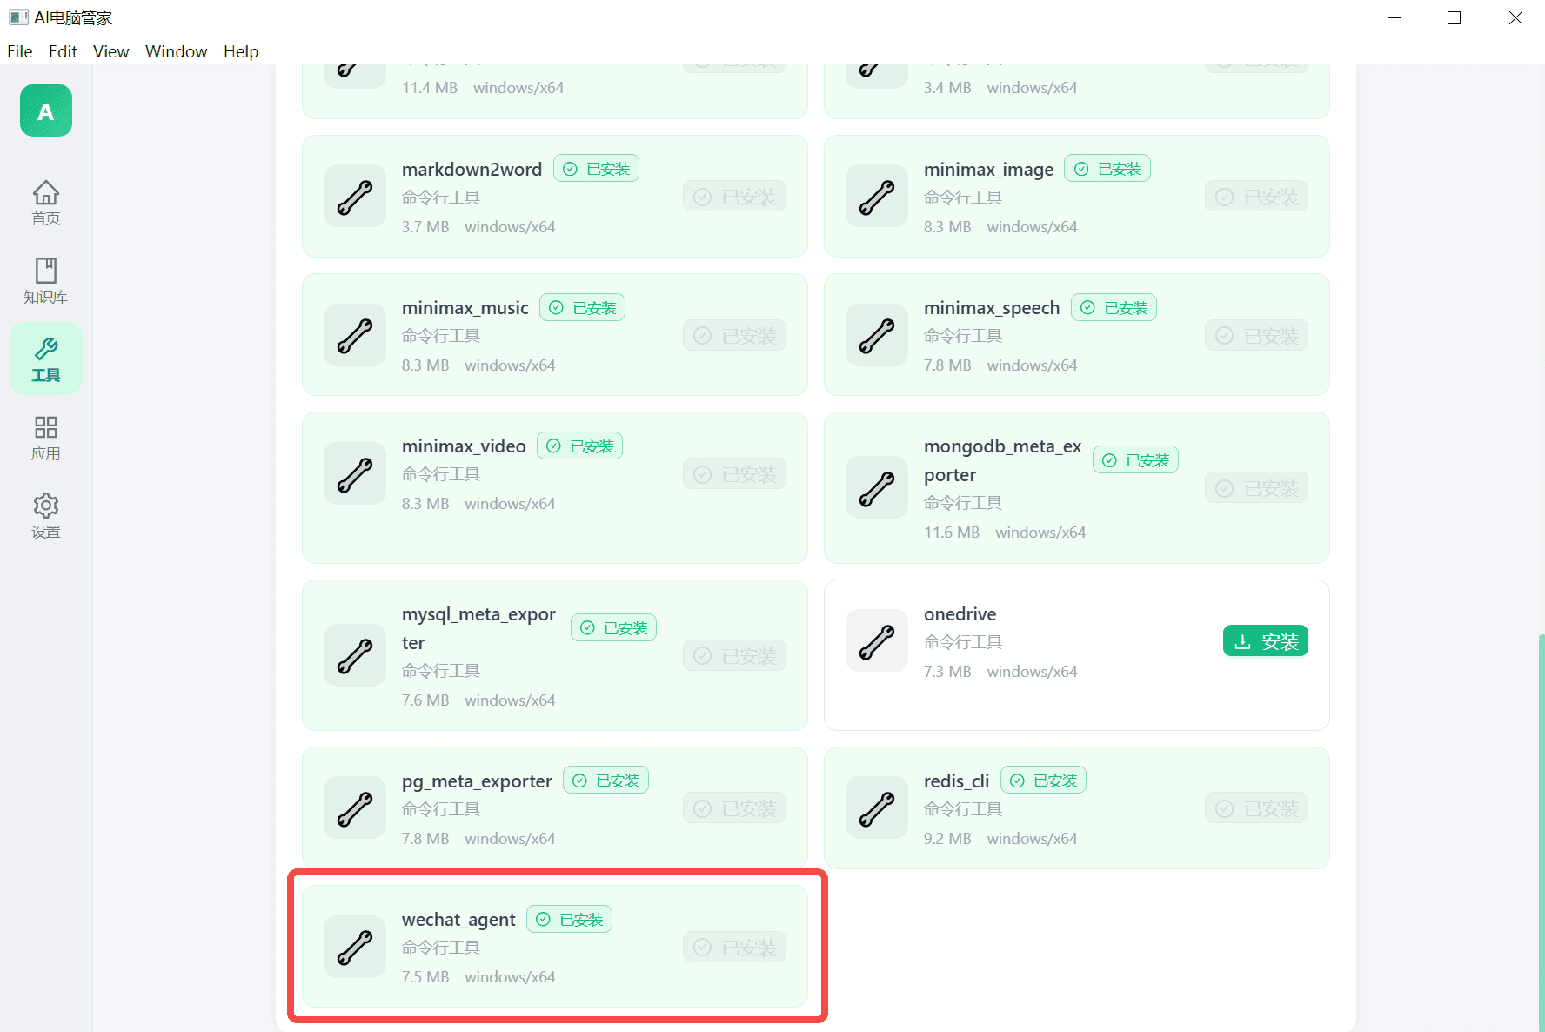Image resolution: width=1545 pixels, height=1032 pixels.
Task: Select the 工具 tools sidebar icon
Action: pos(46,359)
